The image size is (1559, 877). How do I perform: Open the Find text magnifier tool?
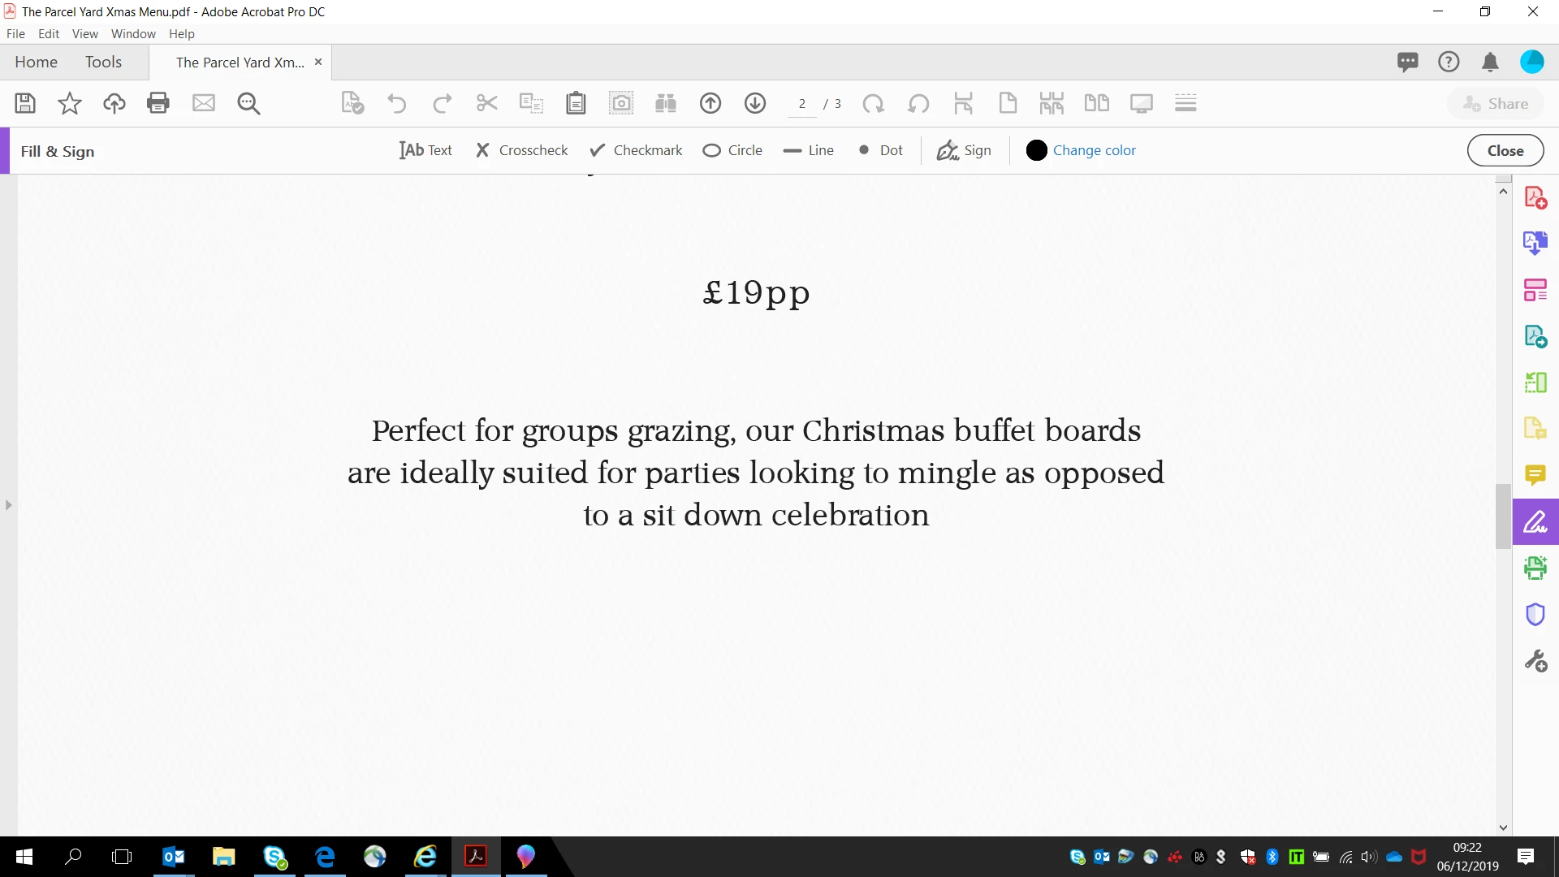pyautogui.click(x=248, y=103)
